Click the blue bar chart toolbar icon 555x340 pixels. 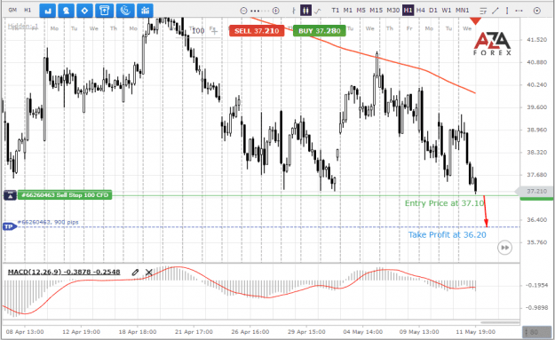tap(47, 11)
